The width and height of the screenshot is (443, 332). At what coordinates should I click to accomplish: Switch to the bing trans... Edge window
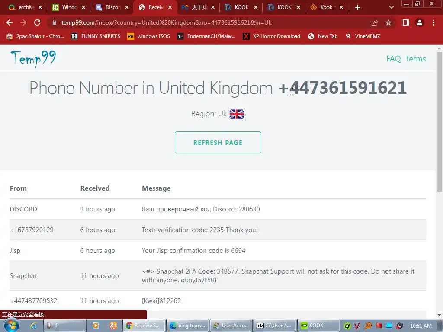coord(188,326)
